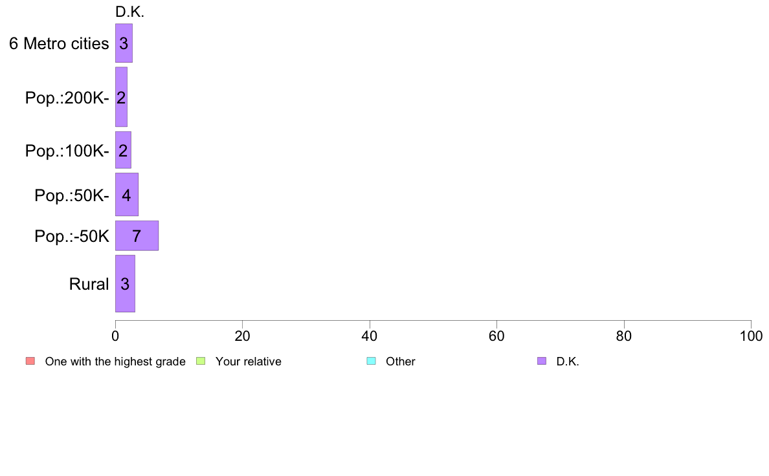Select the 'Pop.:200K-' bar

pyautogui.click(x=121, y=97)
